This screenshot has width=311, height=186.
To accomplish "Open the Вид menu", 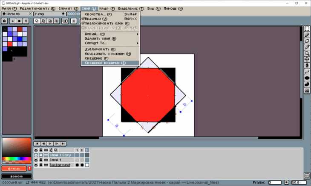I will [x=154, y=9].
